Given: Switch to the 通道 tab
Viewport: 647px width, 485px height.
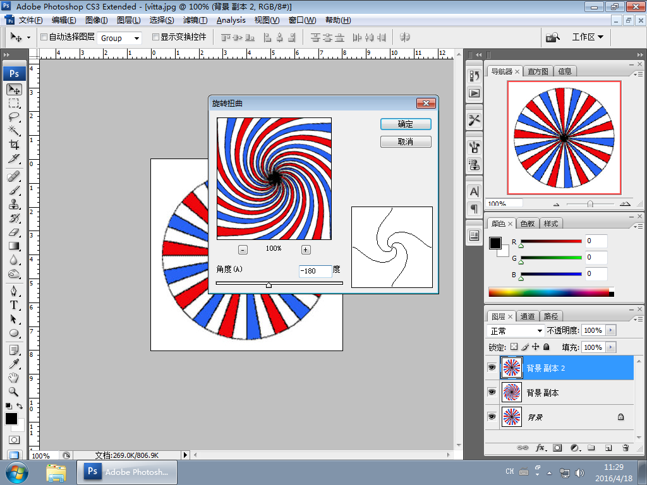Looking at the screenshot, I should [x=528, y=316].
